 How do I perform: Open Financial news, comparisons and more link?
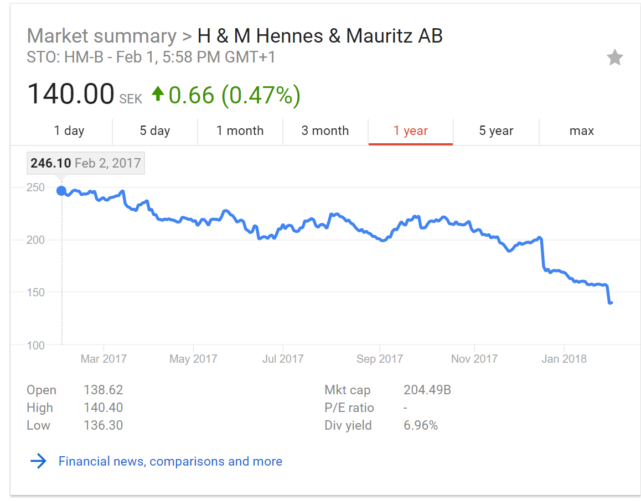point(170,461)
